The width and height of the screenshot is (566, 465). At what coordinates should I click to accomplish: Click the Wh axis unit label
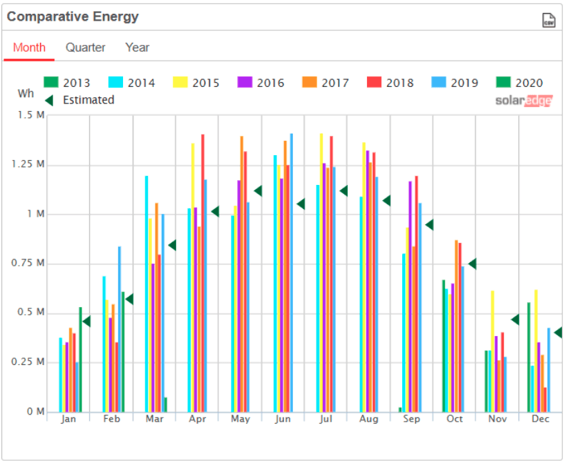(x=26, y=93)
